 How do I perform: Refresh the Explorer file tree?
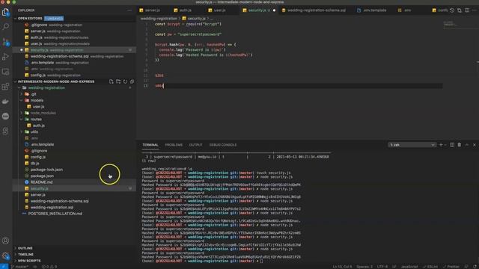125,81
